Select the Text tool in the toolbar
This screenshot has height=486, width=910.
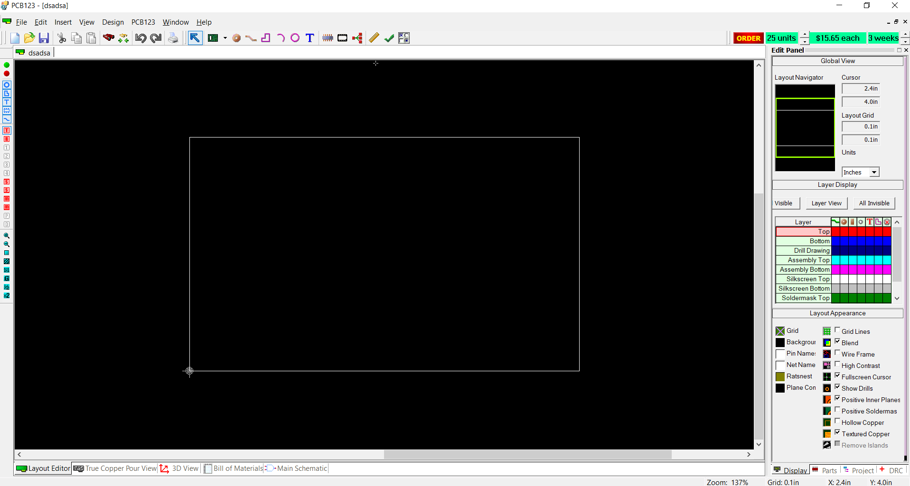[x=310, y=38]
